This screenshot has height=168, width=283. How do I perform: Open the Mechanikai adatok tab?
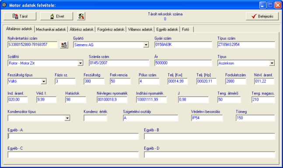click(x=51, y=29)
